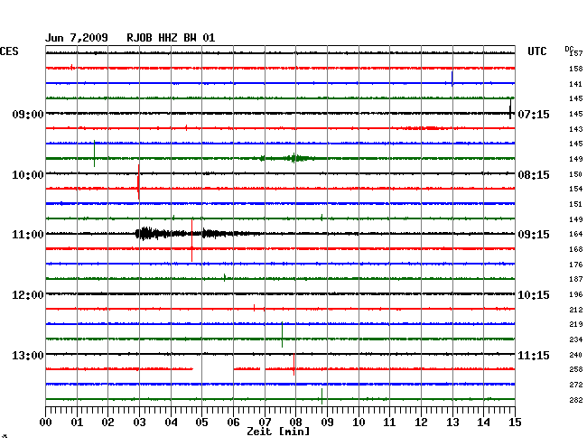The width and height of the screenshot is (587, 446).
Task: Select the "15" minute tick label
Action: pyautogui.click(x=515, y=423)
